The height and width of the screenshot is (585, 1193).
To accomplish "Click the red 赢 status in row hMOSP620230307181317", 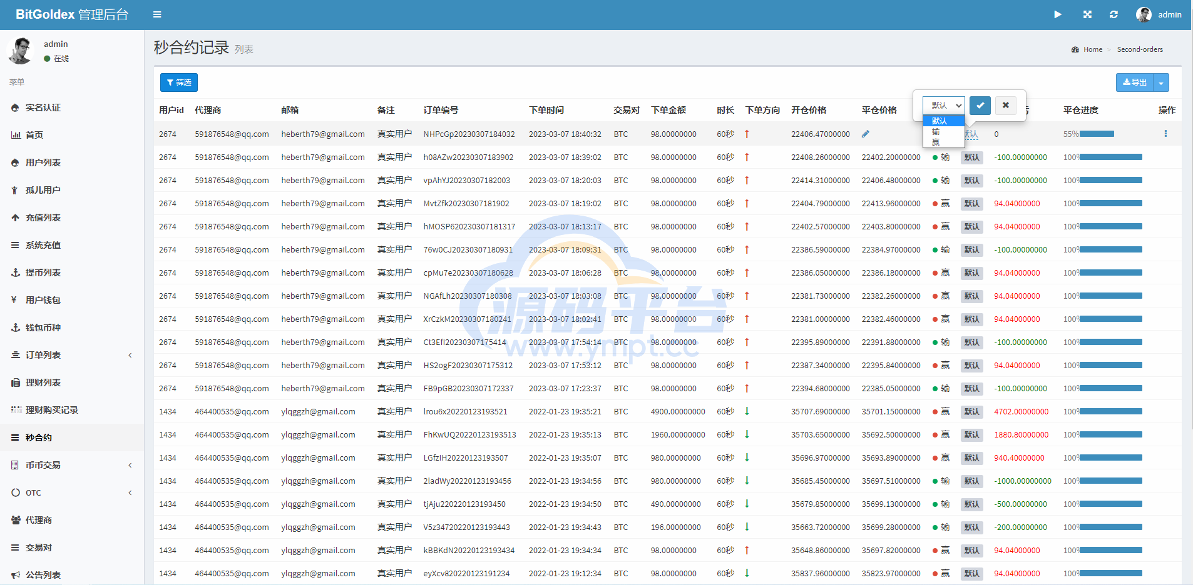I will click(941, 226).
